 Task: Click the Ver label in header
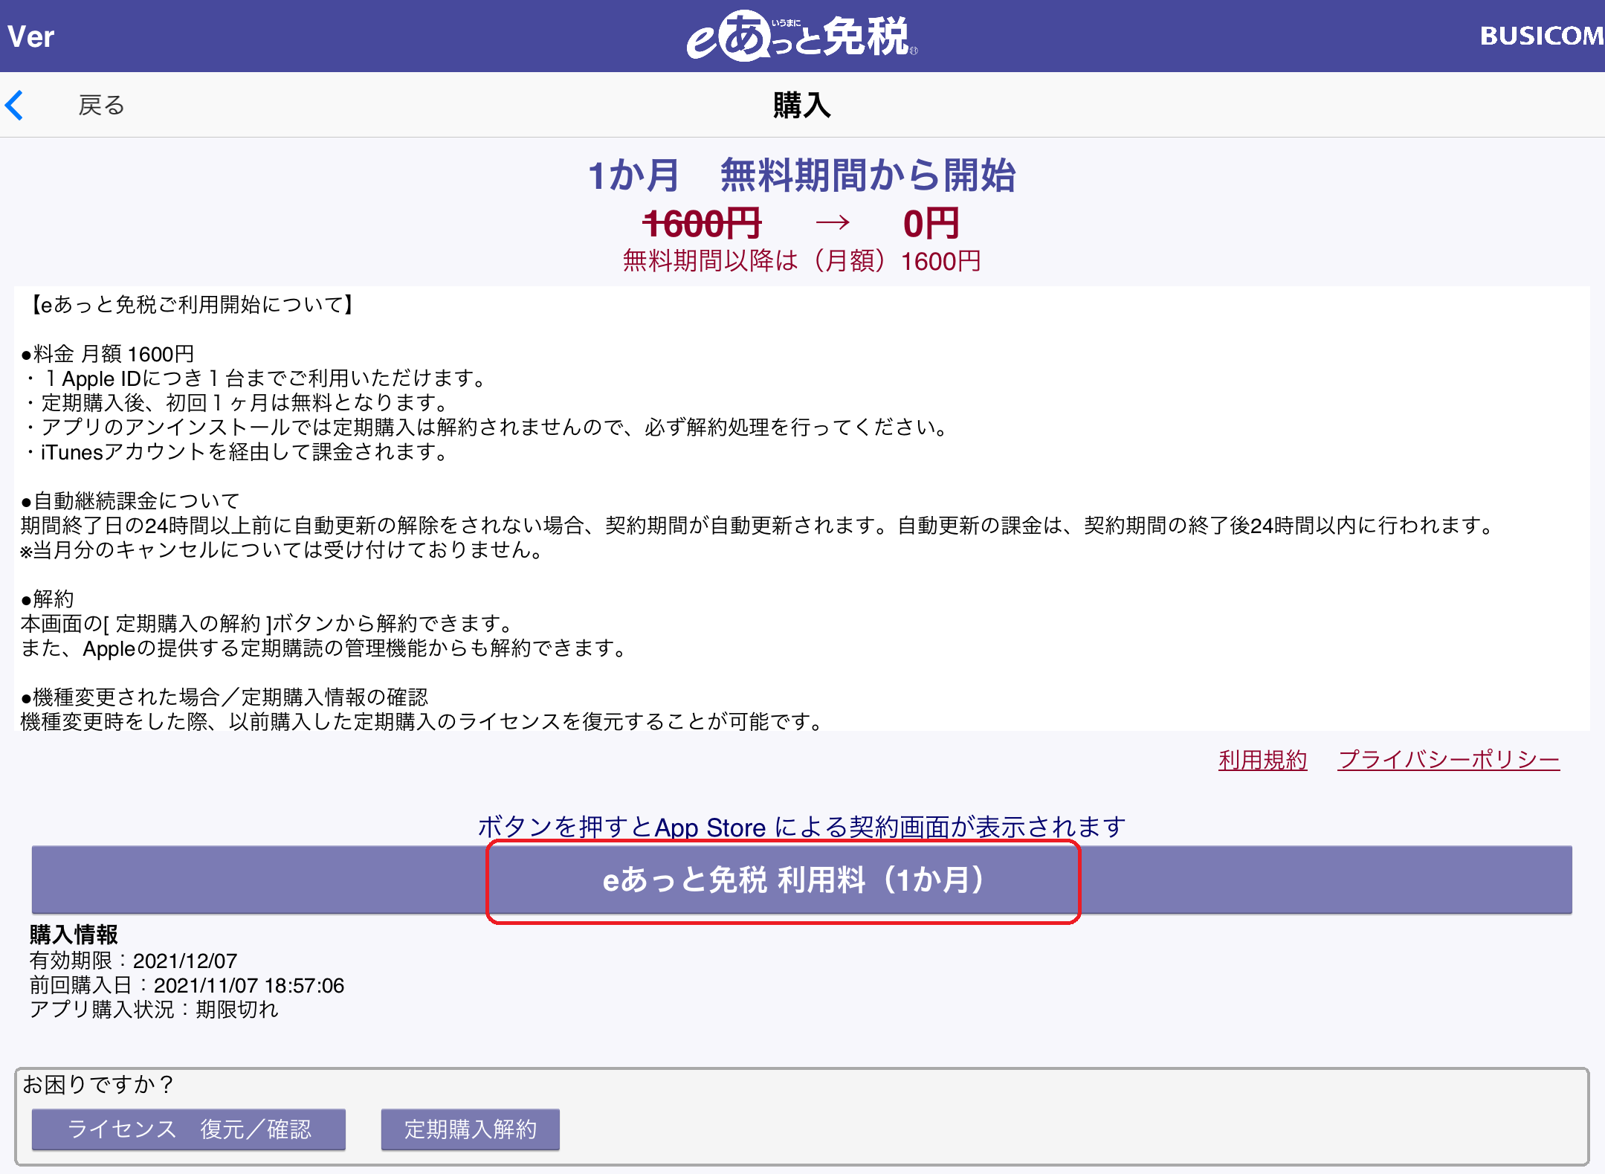(x=30, y=36)
